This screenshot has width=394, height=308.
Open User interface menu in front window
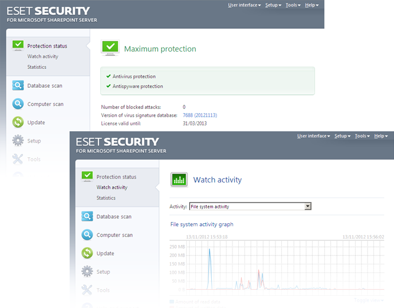click(x=313, y=136)
